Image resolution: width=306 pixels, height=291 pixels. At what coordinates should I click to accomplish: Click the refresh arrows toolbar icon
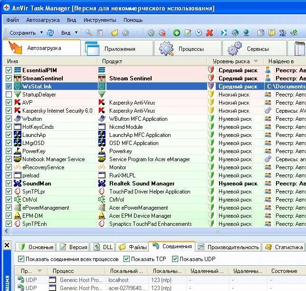(50, 33)
